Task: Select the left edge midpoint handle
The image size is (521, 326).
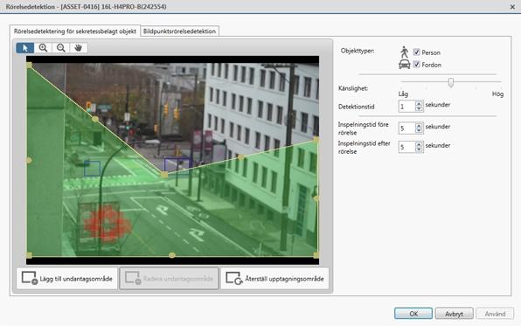Action: pyautogui.click(x=29, y=160)
